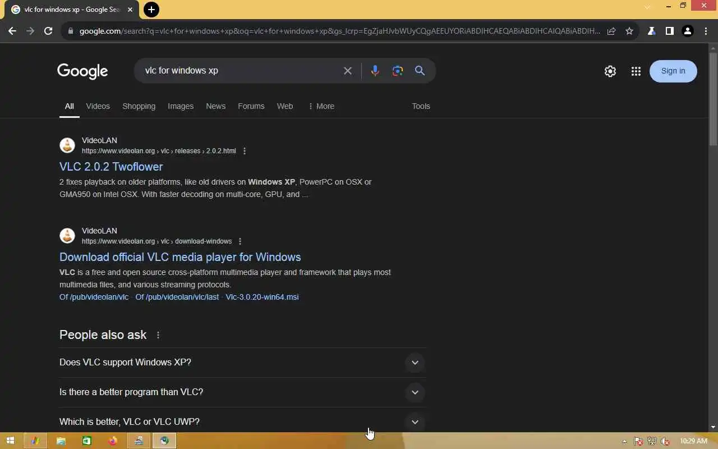718x449 pixels.
Task: Open VLC 2.0.2 Twoflower result
Action: [111, 167]
